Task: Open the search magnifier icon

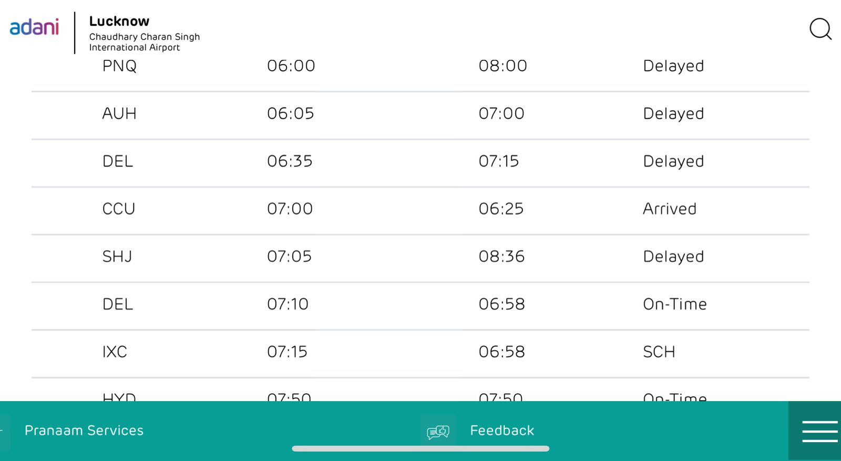Action: point(820,29)
